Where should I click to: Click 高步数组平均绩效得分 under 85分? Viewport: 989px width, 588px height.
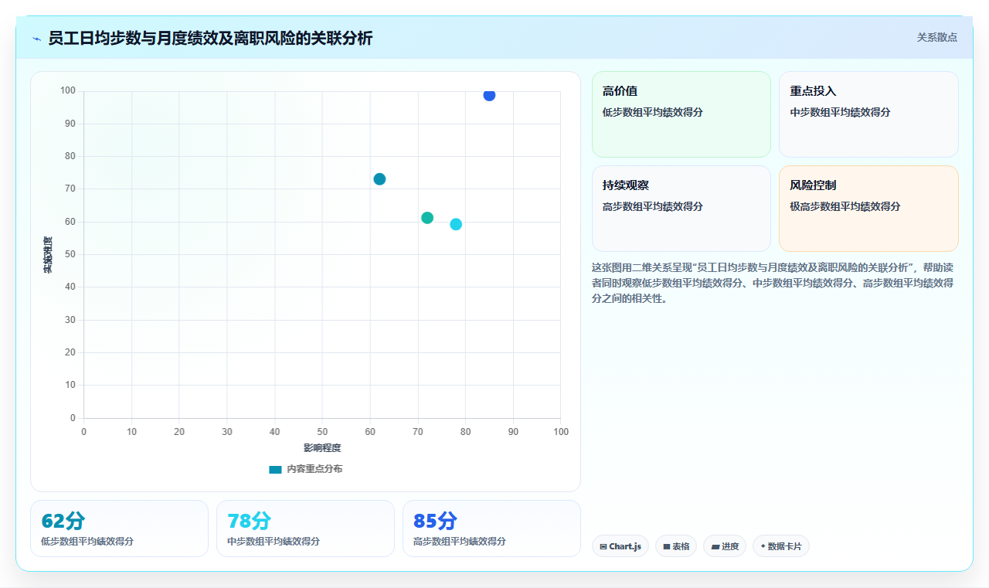460,542
